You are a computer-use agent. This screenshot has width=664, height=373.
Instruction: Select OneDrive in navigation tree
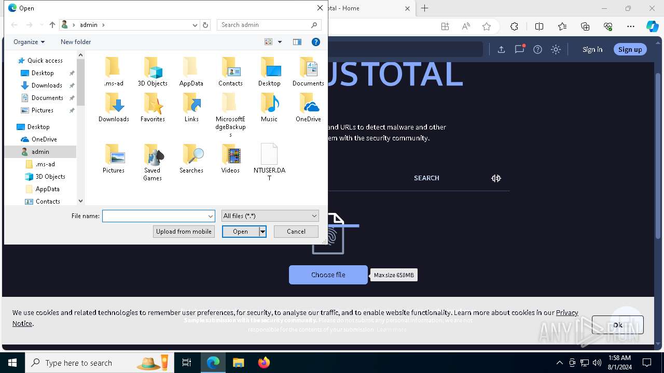coord(44,139)
